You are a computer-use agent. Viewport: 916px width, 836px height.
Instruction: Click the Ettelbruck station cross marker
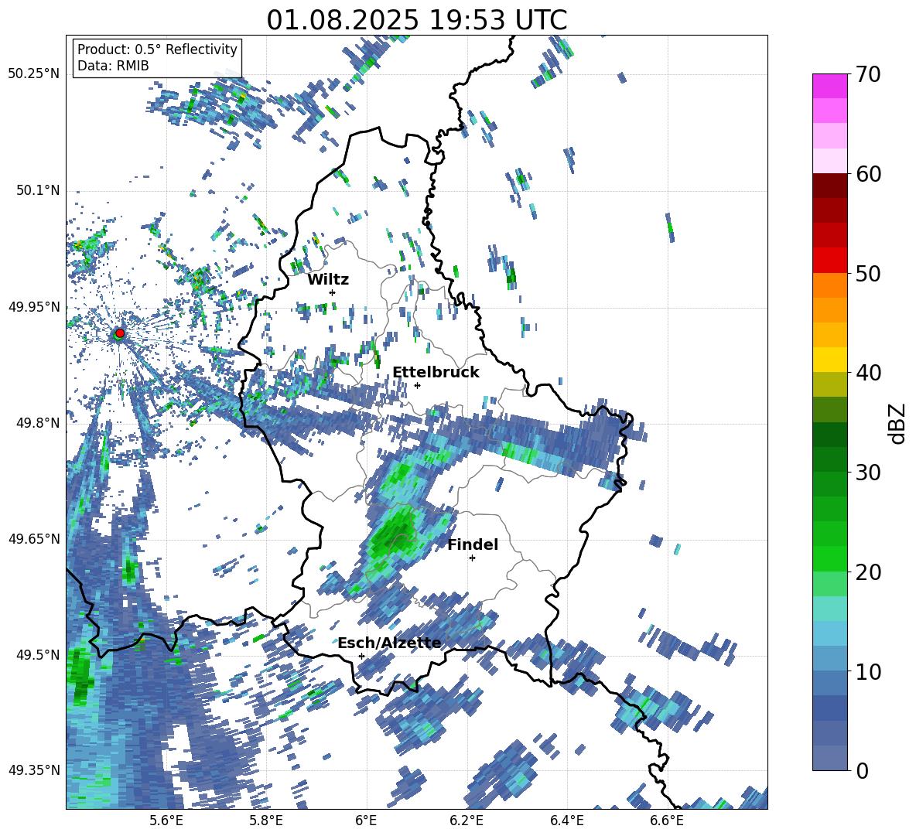(417, 385)
